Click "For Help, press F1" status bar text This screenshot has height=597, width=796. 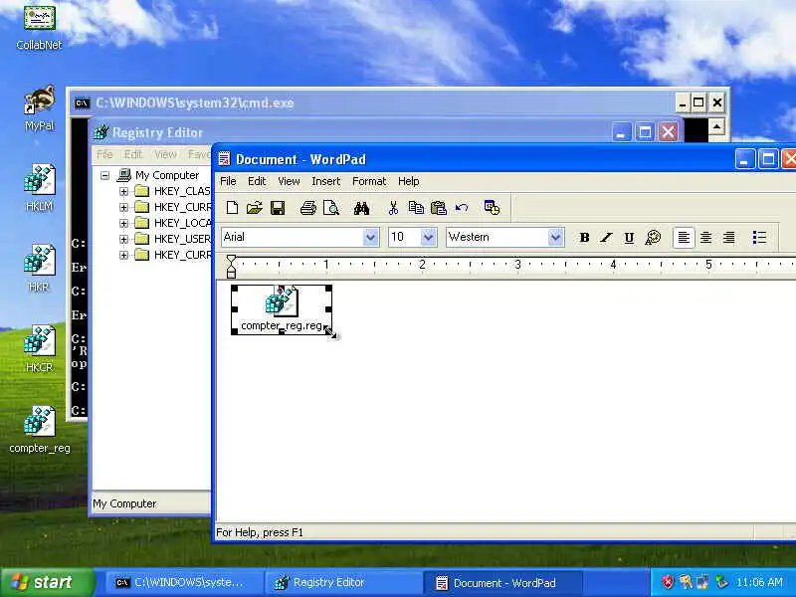pyautogui.click(x=260, y=532)
